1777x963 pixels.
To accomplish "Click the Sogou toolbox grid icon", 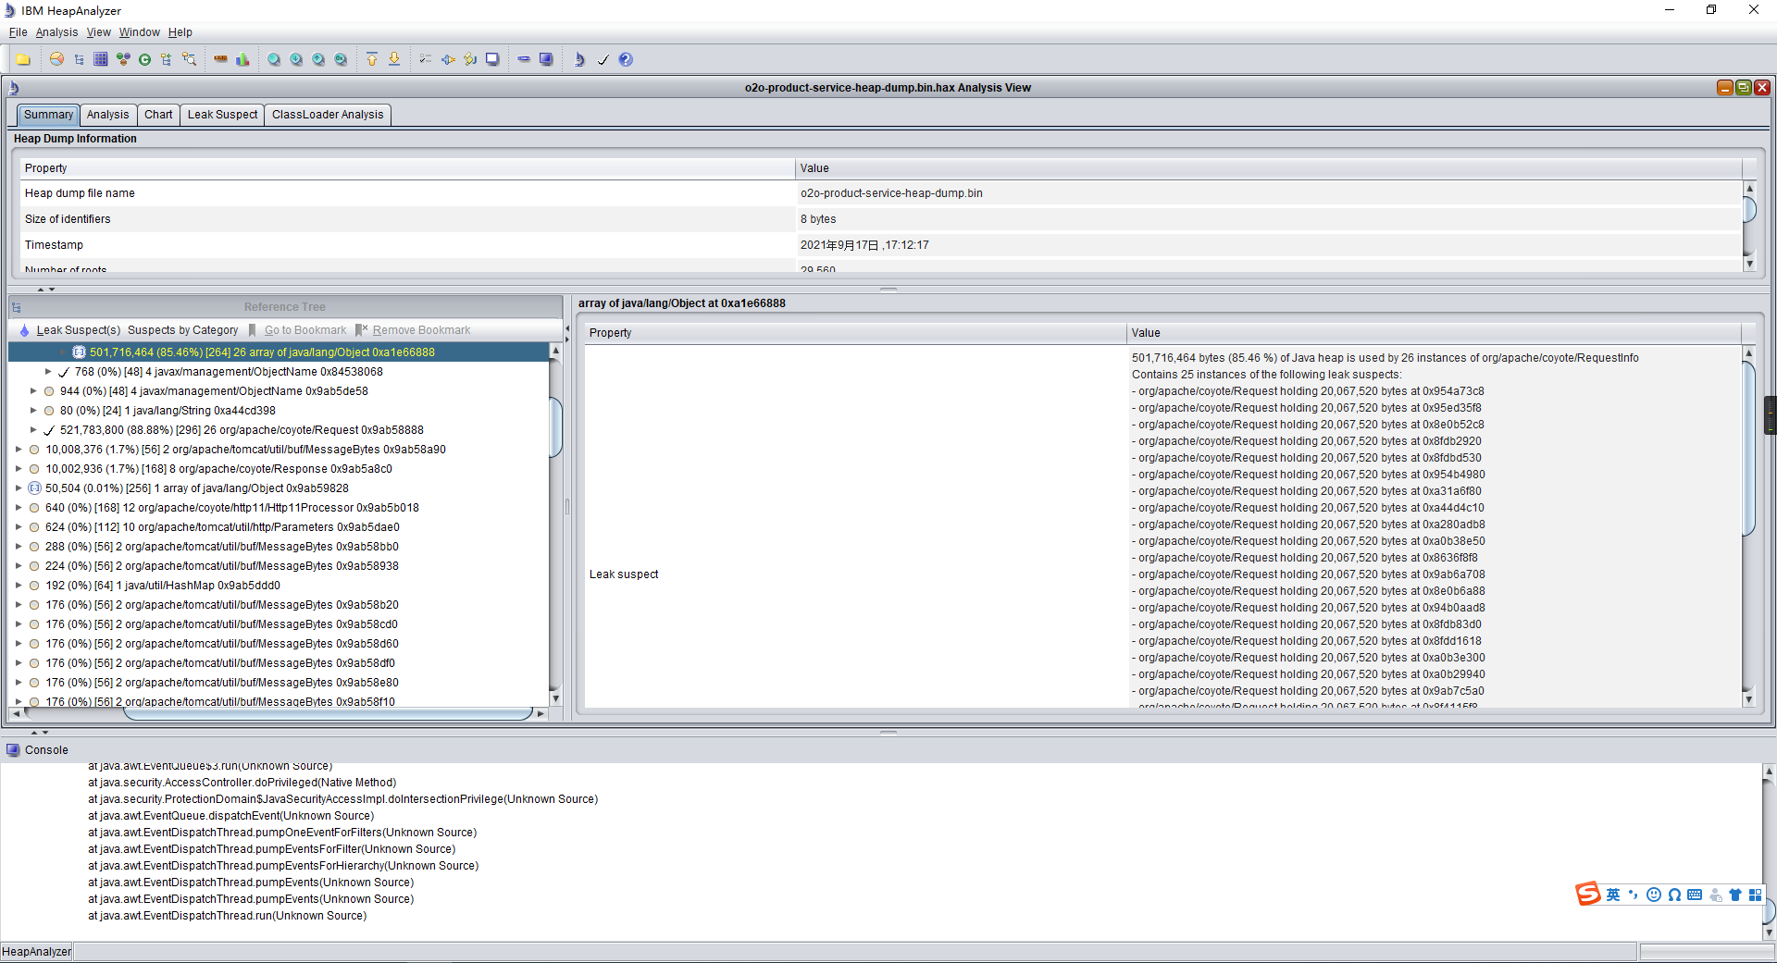I will [x=1755, y=895].
